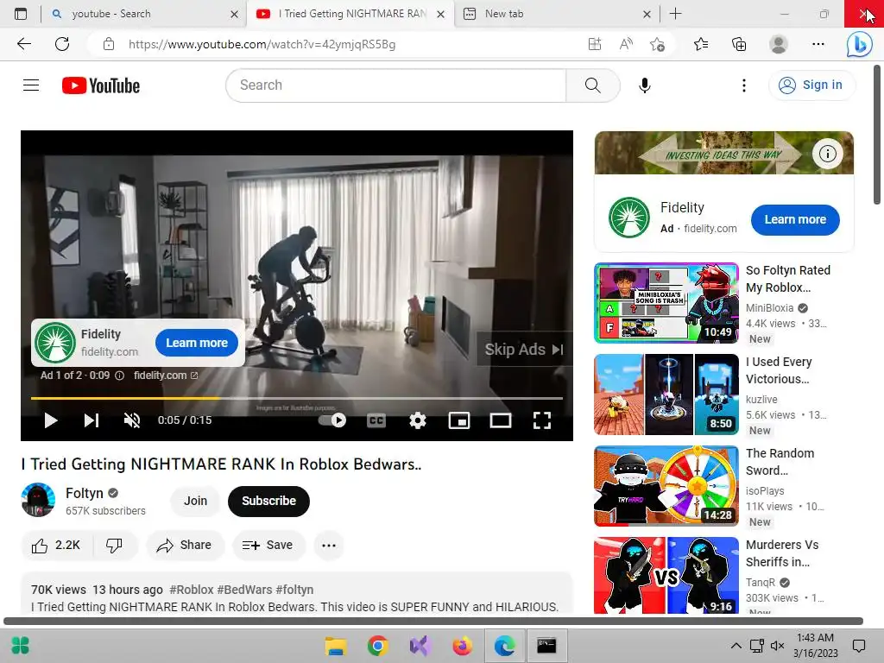Viewport: 884px width, 663px height.
Task: Click the Sign in button
Action: 811,85
